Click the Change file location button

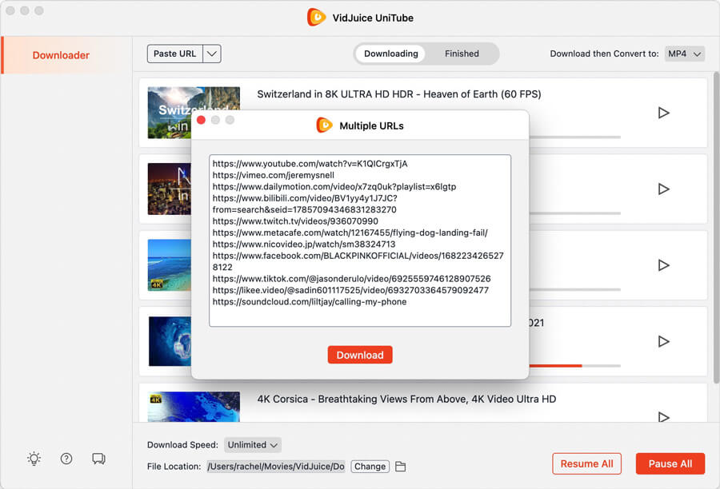[x=370, y=467]
